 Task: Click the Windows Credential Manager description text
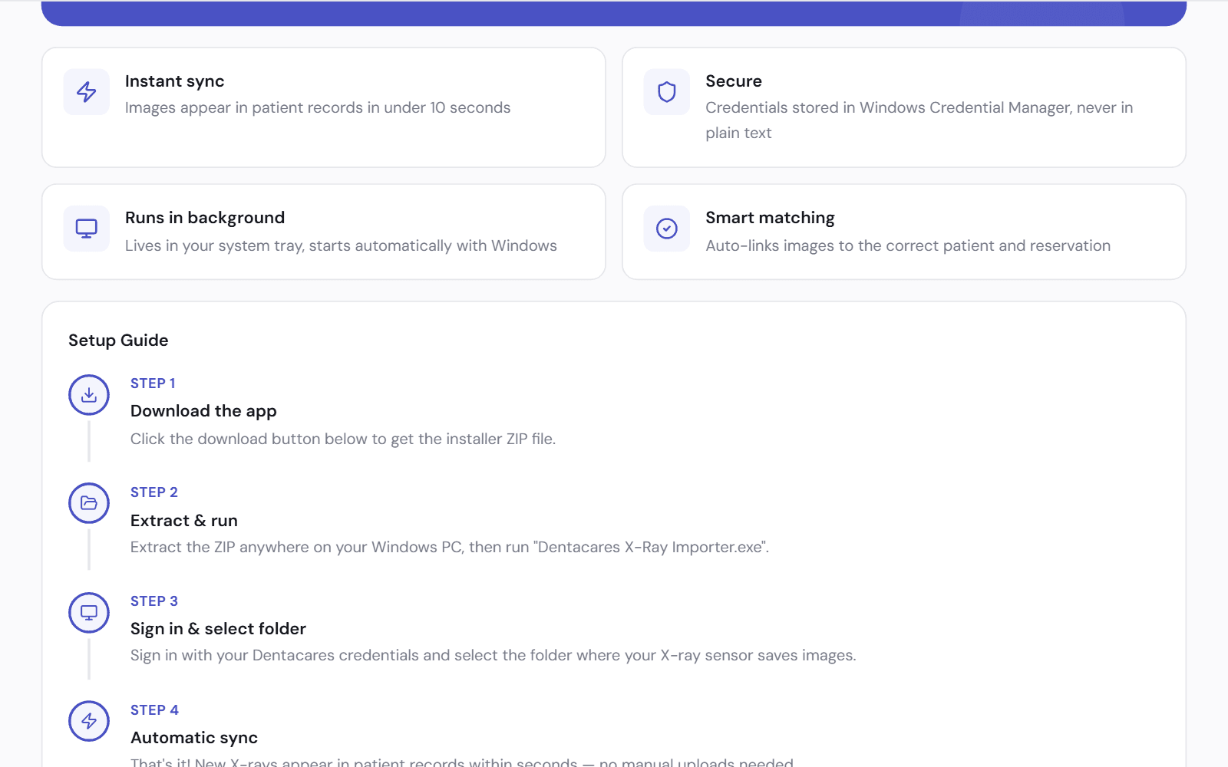click(919, 120)
